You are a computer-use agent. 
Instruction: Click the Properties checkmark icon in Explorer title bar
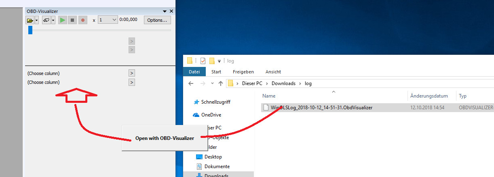coord(203,61)
